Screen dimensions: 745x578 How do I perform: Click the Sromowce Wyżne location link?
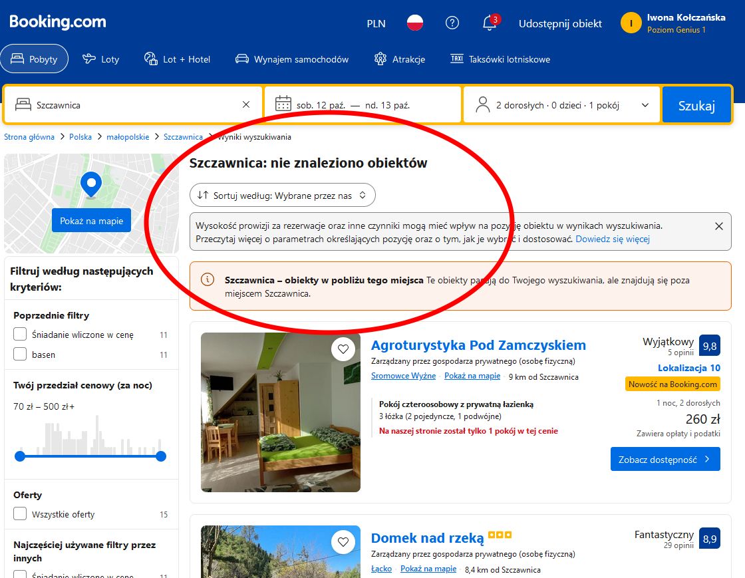(x=403, y=376)
